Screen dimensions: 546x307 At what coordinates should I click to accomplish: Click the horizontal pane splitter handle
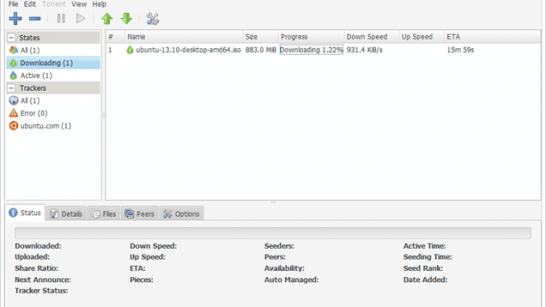pyautogui.click(x=273, y=202)
